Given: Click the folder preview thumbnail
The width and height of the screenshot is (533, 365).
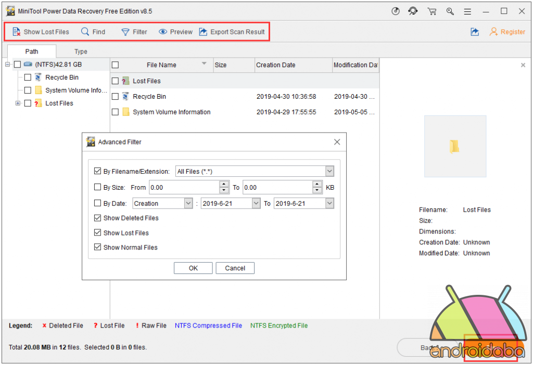Looking at the screenshot, I should pyautogui.click(x=455, y=146).
